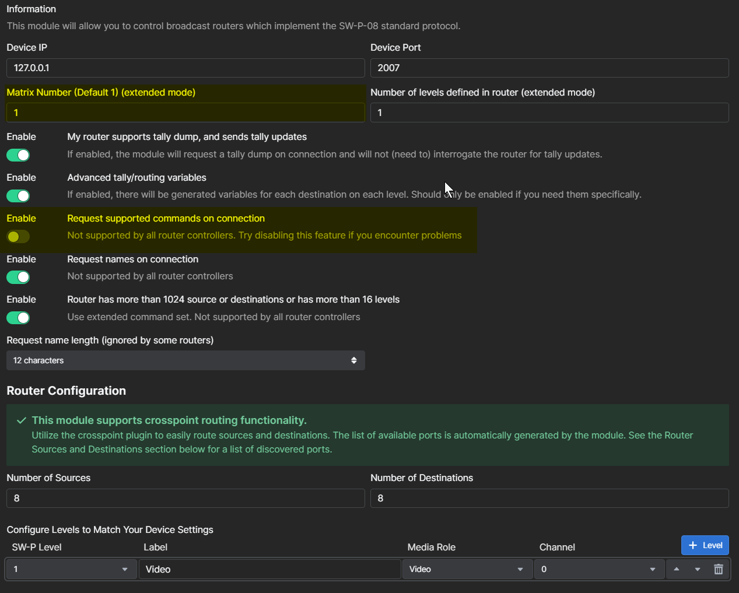The height and width of the screenshot is (593, 739).
Task: Disable Advanced tally/routing variables switch
Action: 18,196
